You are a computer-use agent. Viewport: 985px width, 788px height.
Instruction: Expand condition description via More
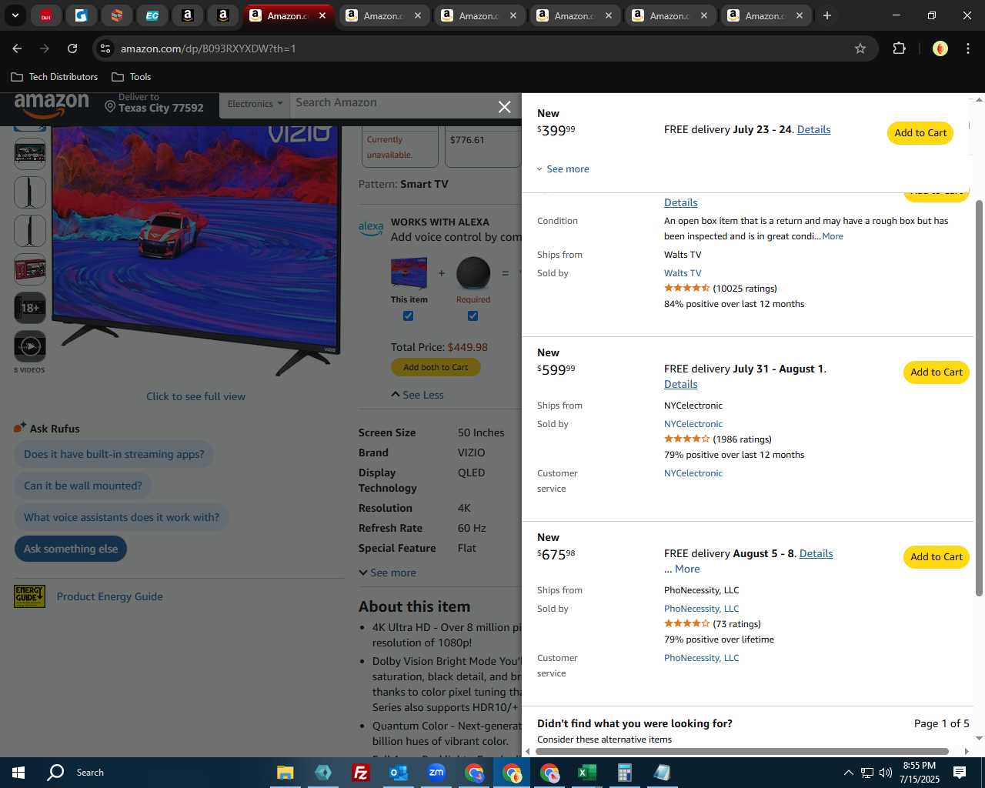pos(833,236)
